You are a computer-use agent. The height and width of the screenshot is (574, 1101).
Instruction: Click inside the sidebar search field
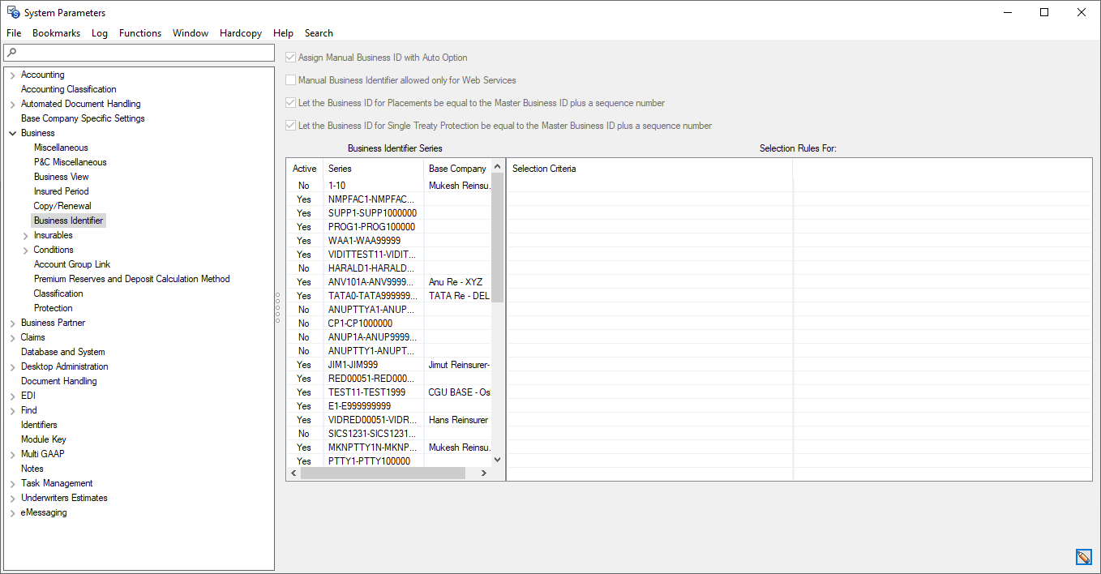tap(138, 51)
